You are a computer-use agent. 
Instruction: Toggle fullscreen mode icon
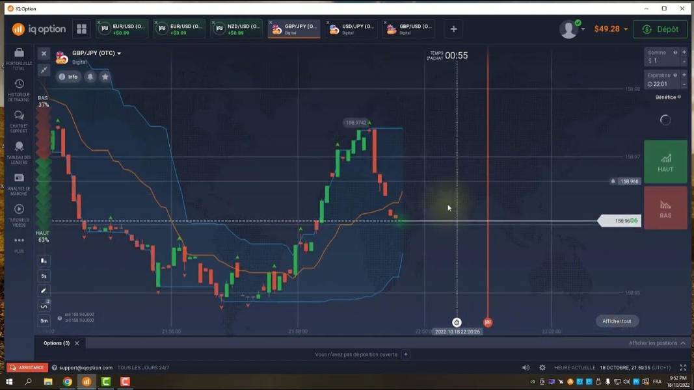coord(683,367)
